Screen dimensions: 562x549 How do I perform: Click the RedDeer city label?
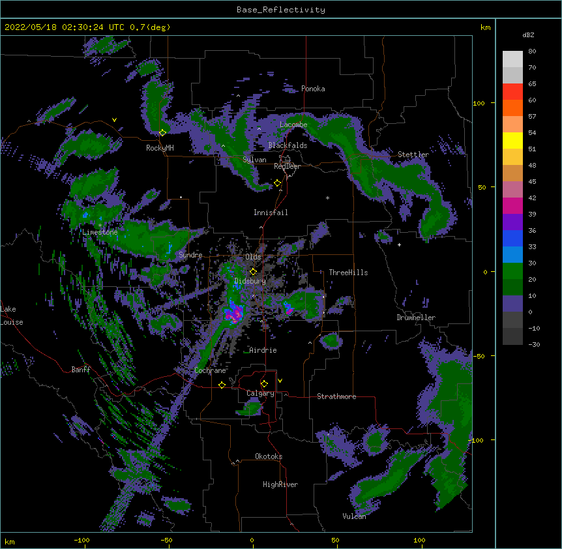coord(287,166)
